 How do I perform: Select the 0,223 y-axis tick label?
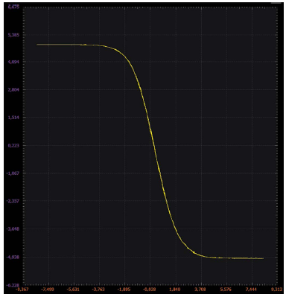click(14, 145)
